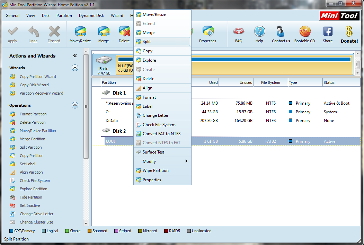Screen dimensions: 364x245
Task: Sort by the File System column header
Action: click(270, 82)
